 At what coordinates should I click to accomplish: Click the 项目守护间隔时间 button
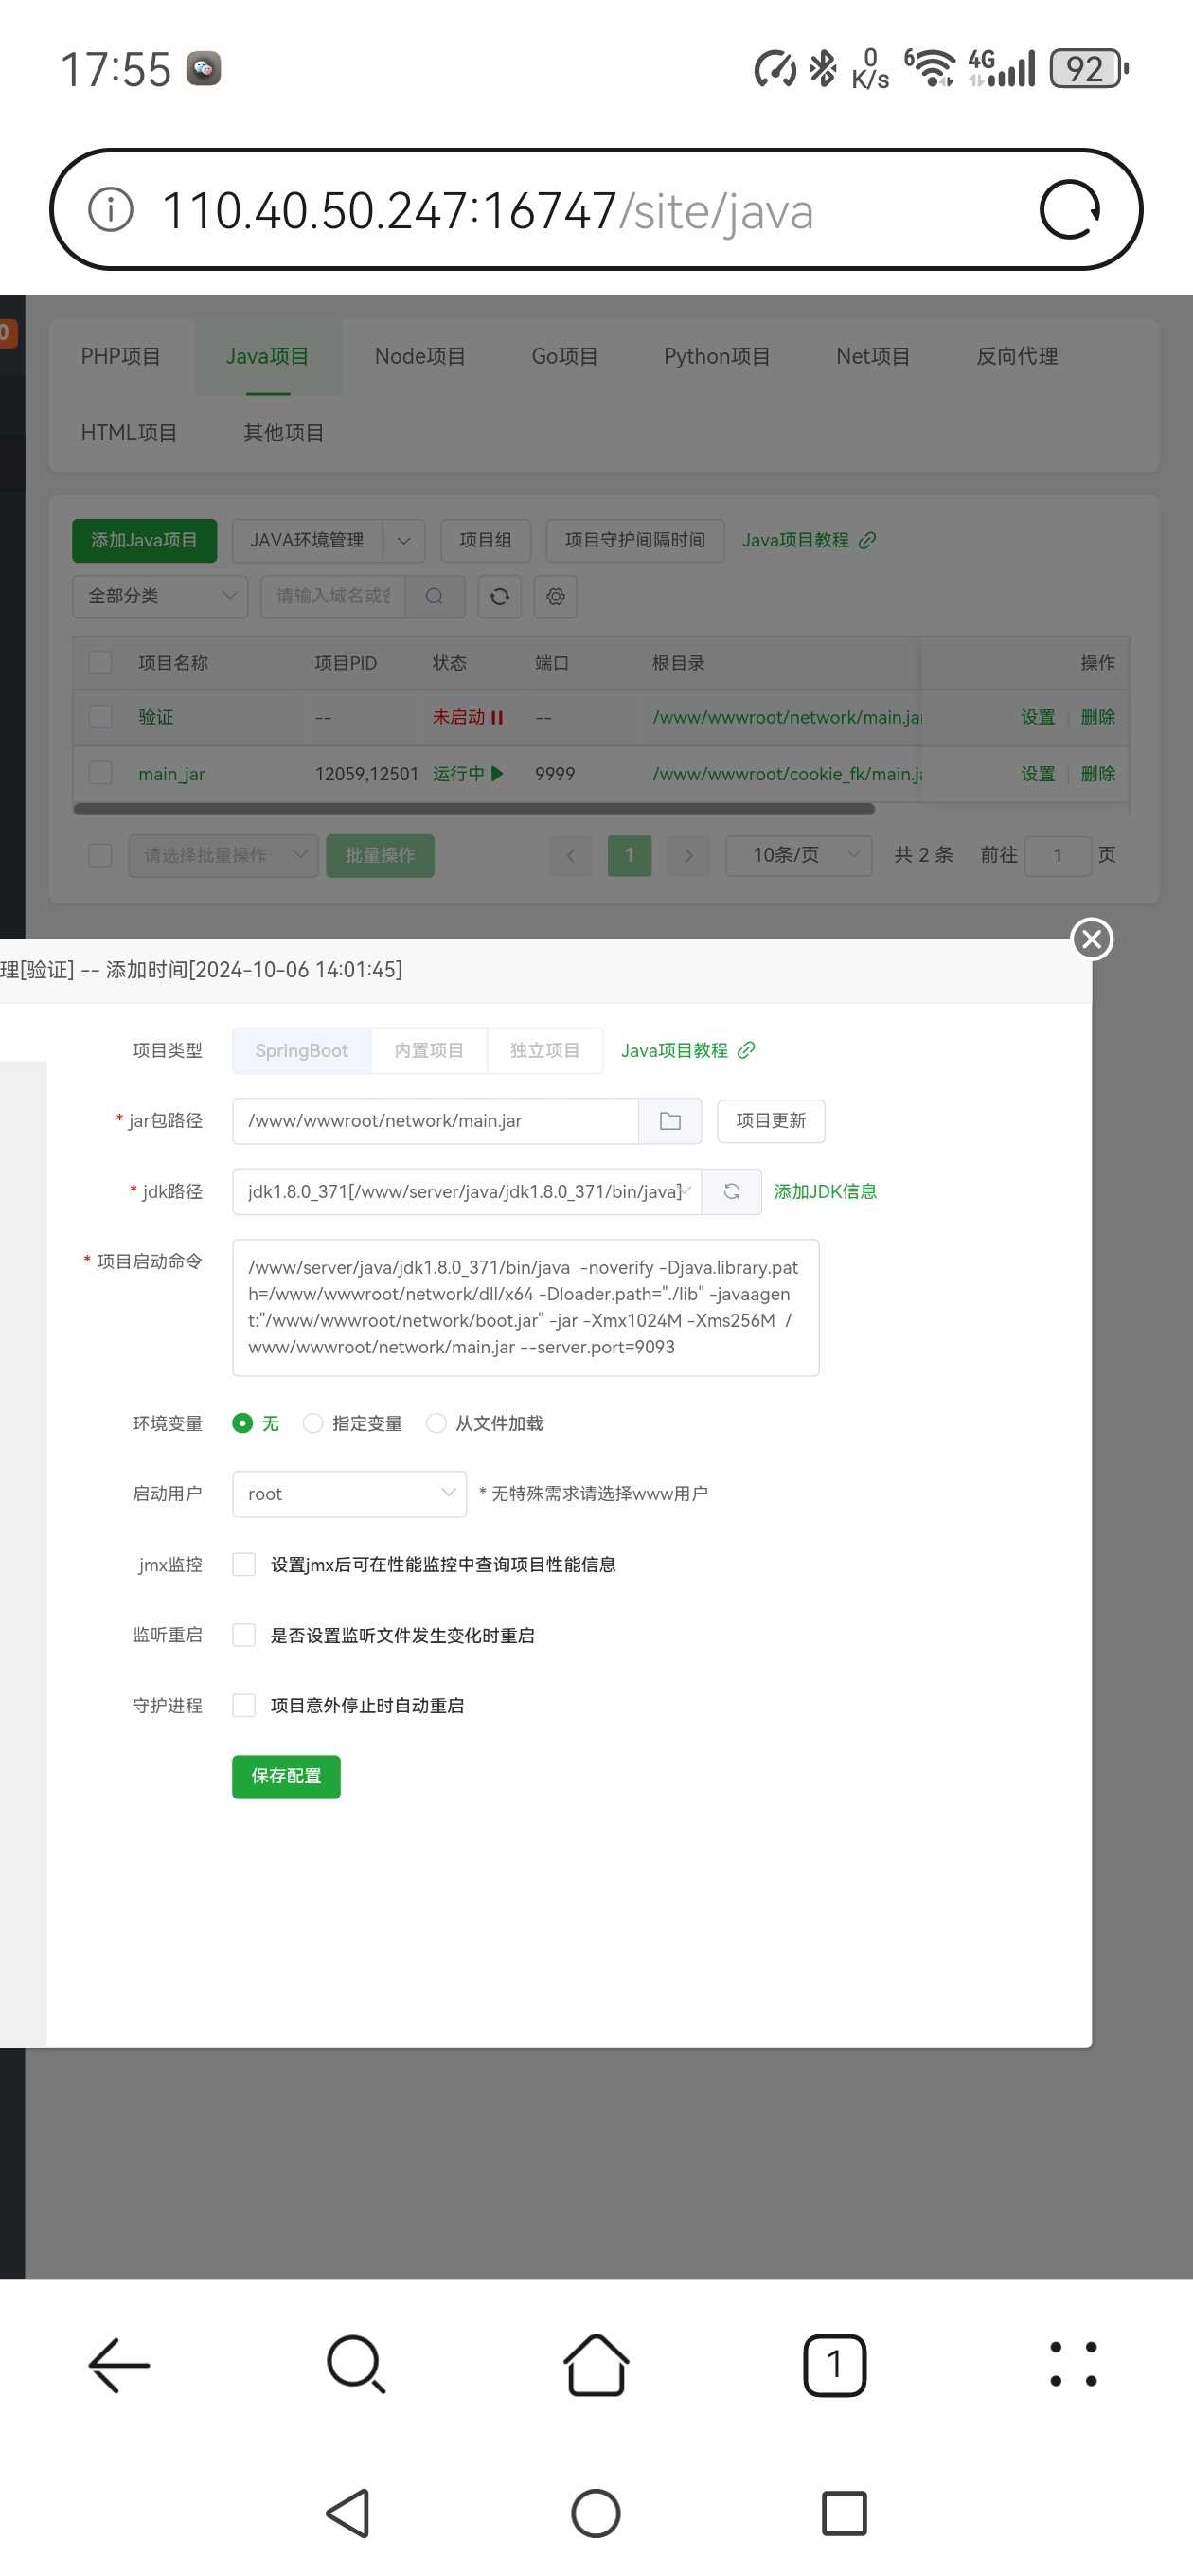coord(635,541)
